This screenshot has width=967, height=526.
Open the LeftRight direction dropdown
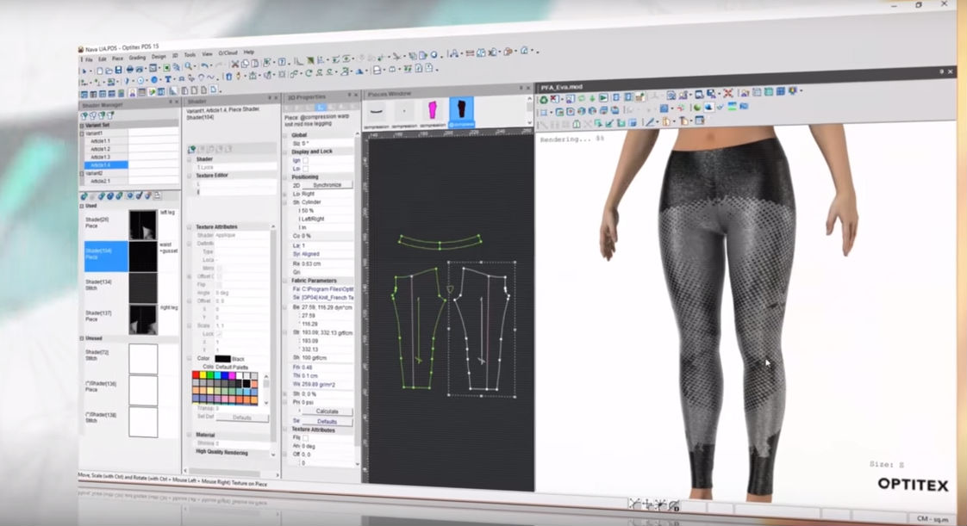311,218
